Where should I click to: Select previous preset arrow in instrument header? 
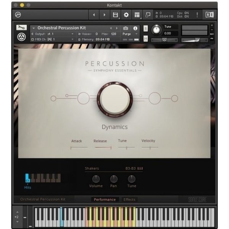[x=111, y=28]
